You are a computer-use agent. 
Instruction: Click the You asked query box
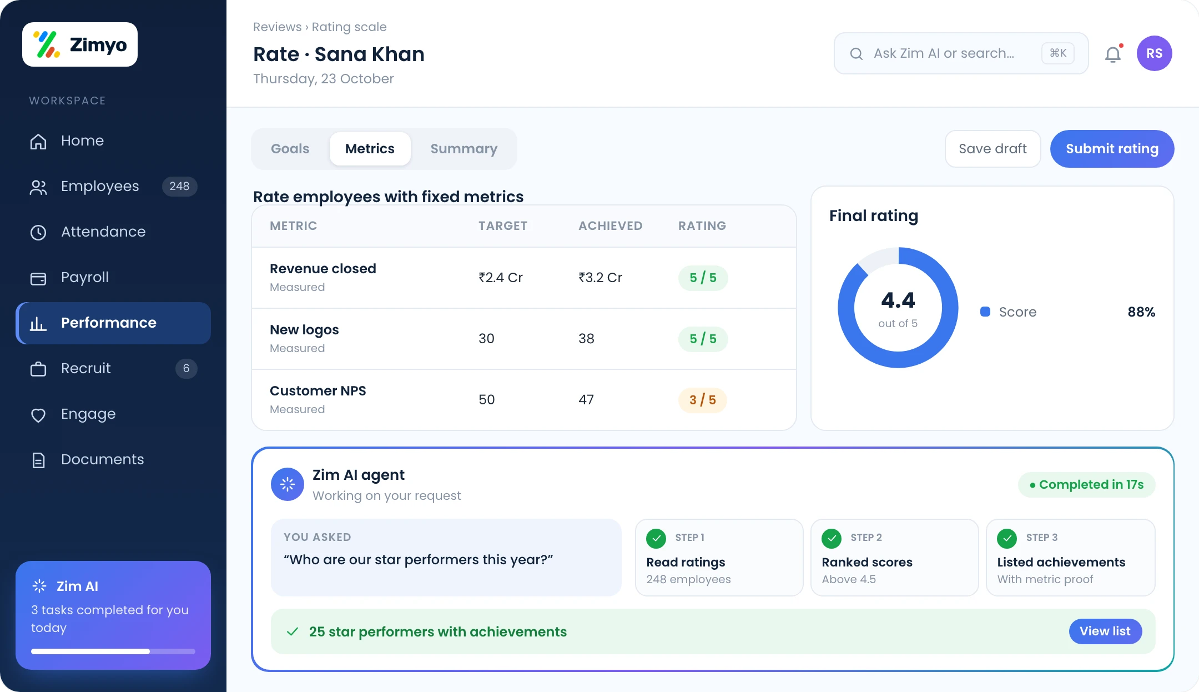click(x=446, y=558)
